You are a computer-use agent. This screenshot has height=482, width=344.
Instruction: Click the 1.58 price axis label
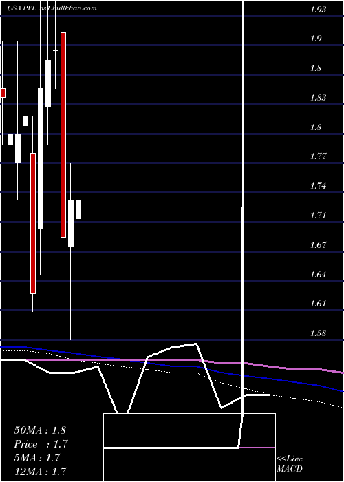pyautogui.click(x=318, y=333)
